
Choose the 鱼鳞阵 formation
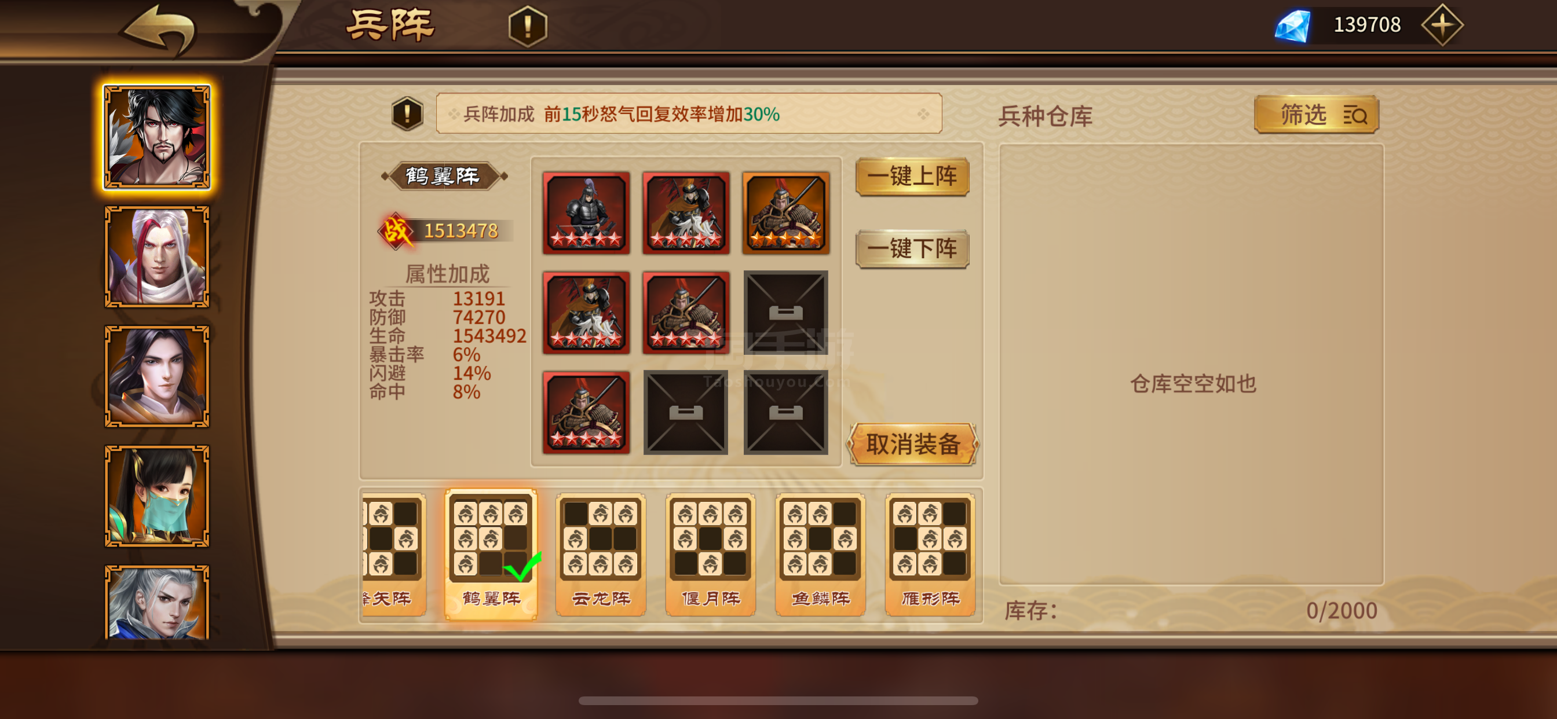tap(821, 555)
